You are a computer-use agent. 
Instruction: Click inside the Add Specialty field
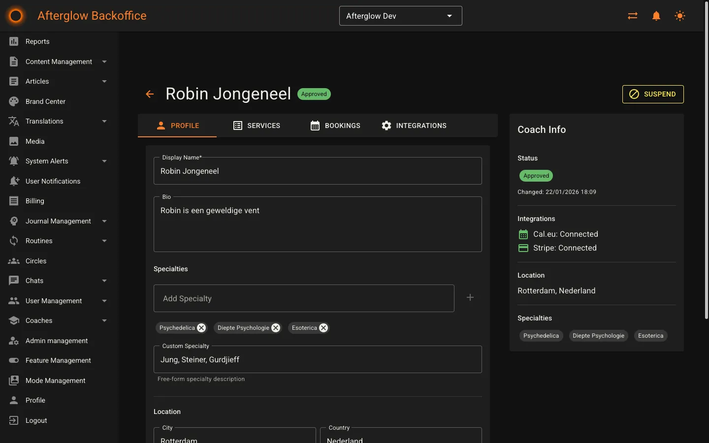pos(304,298)
